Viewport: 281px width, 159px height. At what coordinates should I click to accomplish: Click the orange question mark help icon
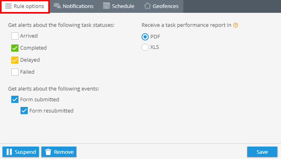coord(236,25)
